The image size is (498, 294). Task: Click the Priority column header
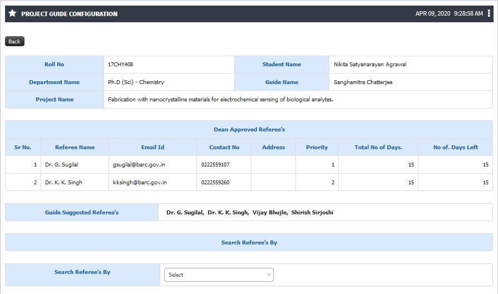[x=317, y=147]
